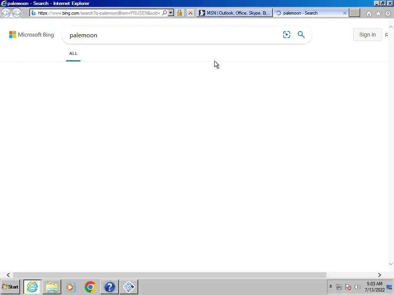Click the horizontal scrollbar thumb
The height and width of the screenshot is (295, 394).
(x=170, y=275)
